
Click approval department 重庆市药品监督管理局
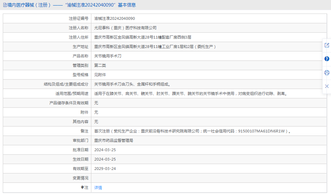(114, 140)
